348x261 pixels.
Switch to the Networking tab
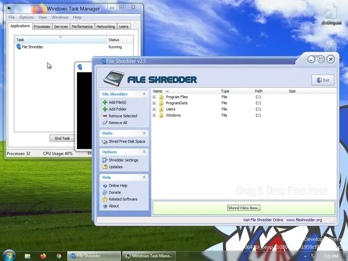[106, 27]
